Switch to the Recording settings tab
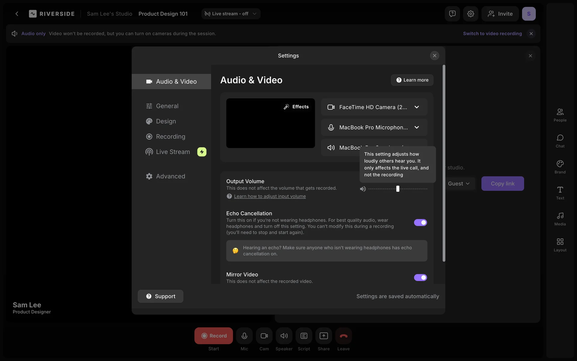The image size is (577, 361). coord(170,137)
